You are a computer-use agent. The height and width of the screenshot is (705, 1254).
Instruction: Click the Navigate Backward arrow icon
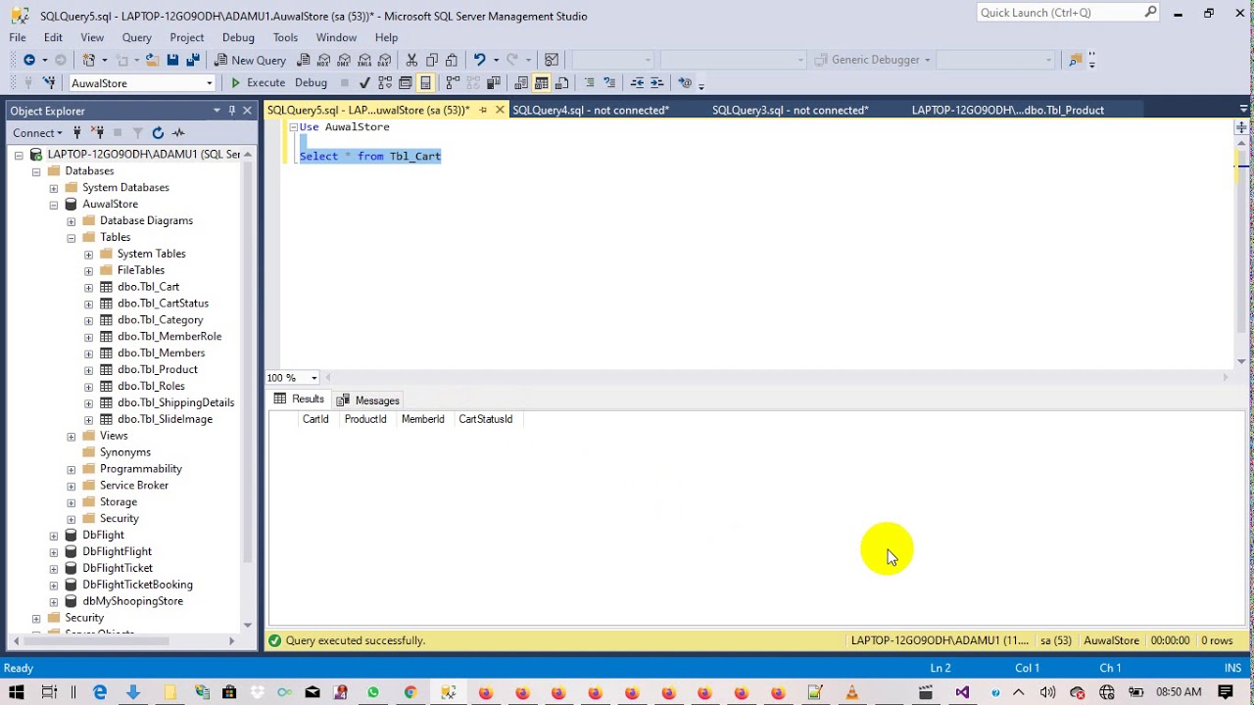(29, 60)
